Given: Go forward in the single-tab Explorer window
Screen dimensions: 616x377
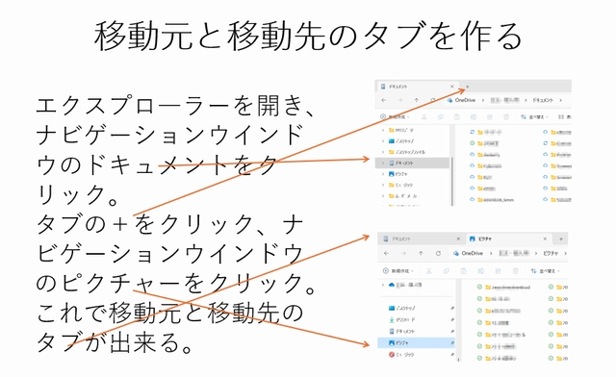Looking at the screenshot, I should (400, 101).
